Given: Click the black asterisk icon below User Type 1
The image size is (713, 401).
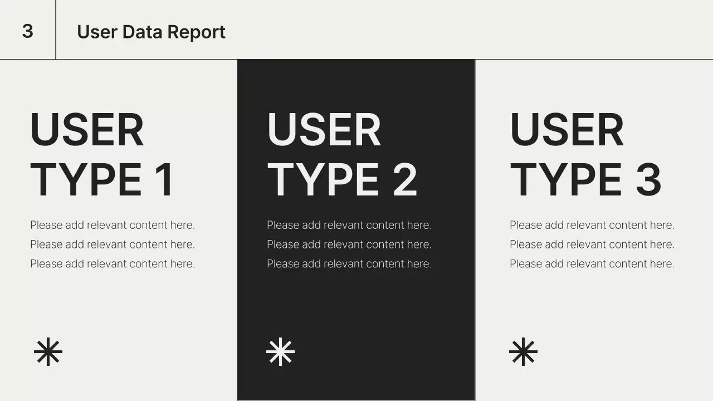Looking at the screenshot, I should point(48,352).
